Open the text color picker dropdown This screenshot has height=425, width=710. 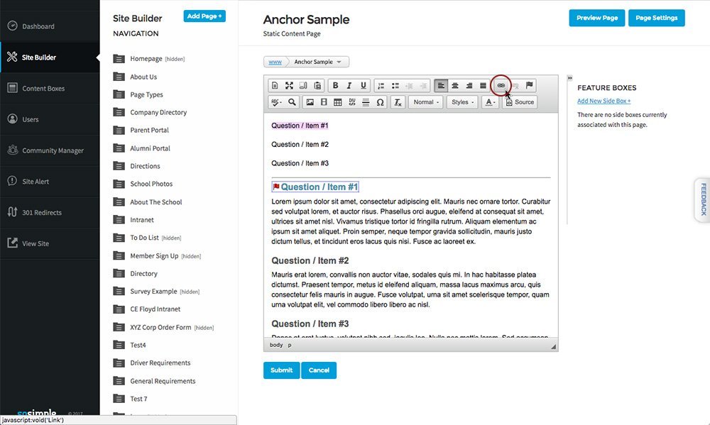(x=491, y=102)
